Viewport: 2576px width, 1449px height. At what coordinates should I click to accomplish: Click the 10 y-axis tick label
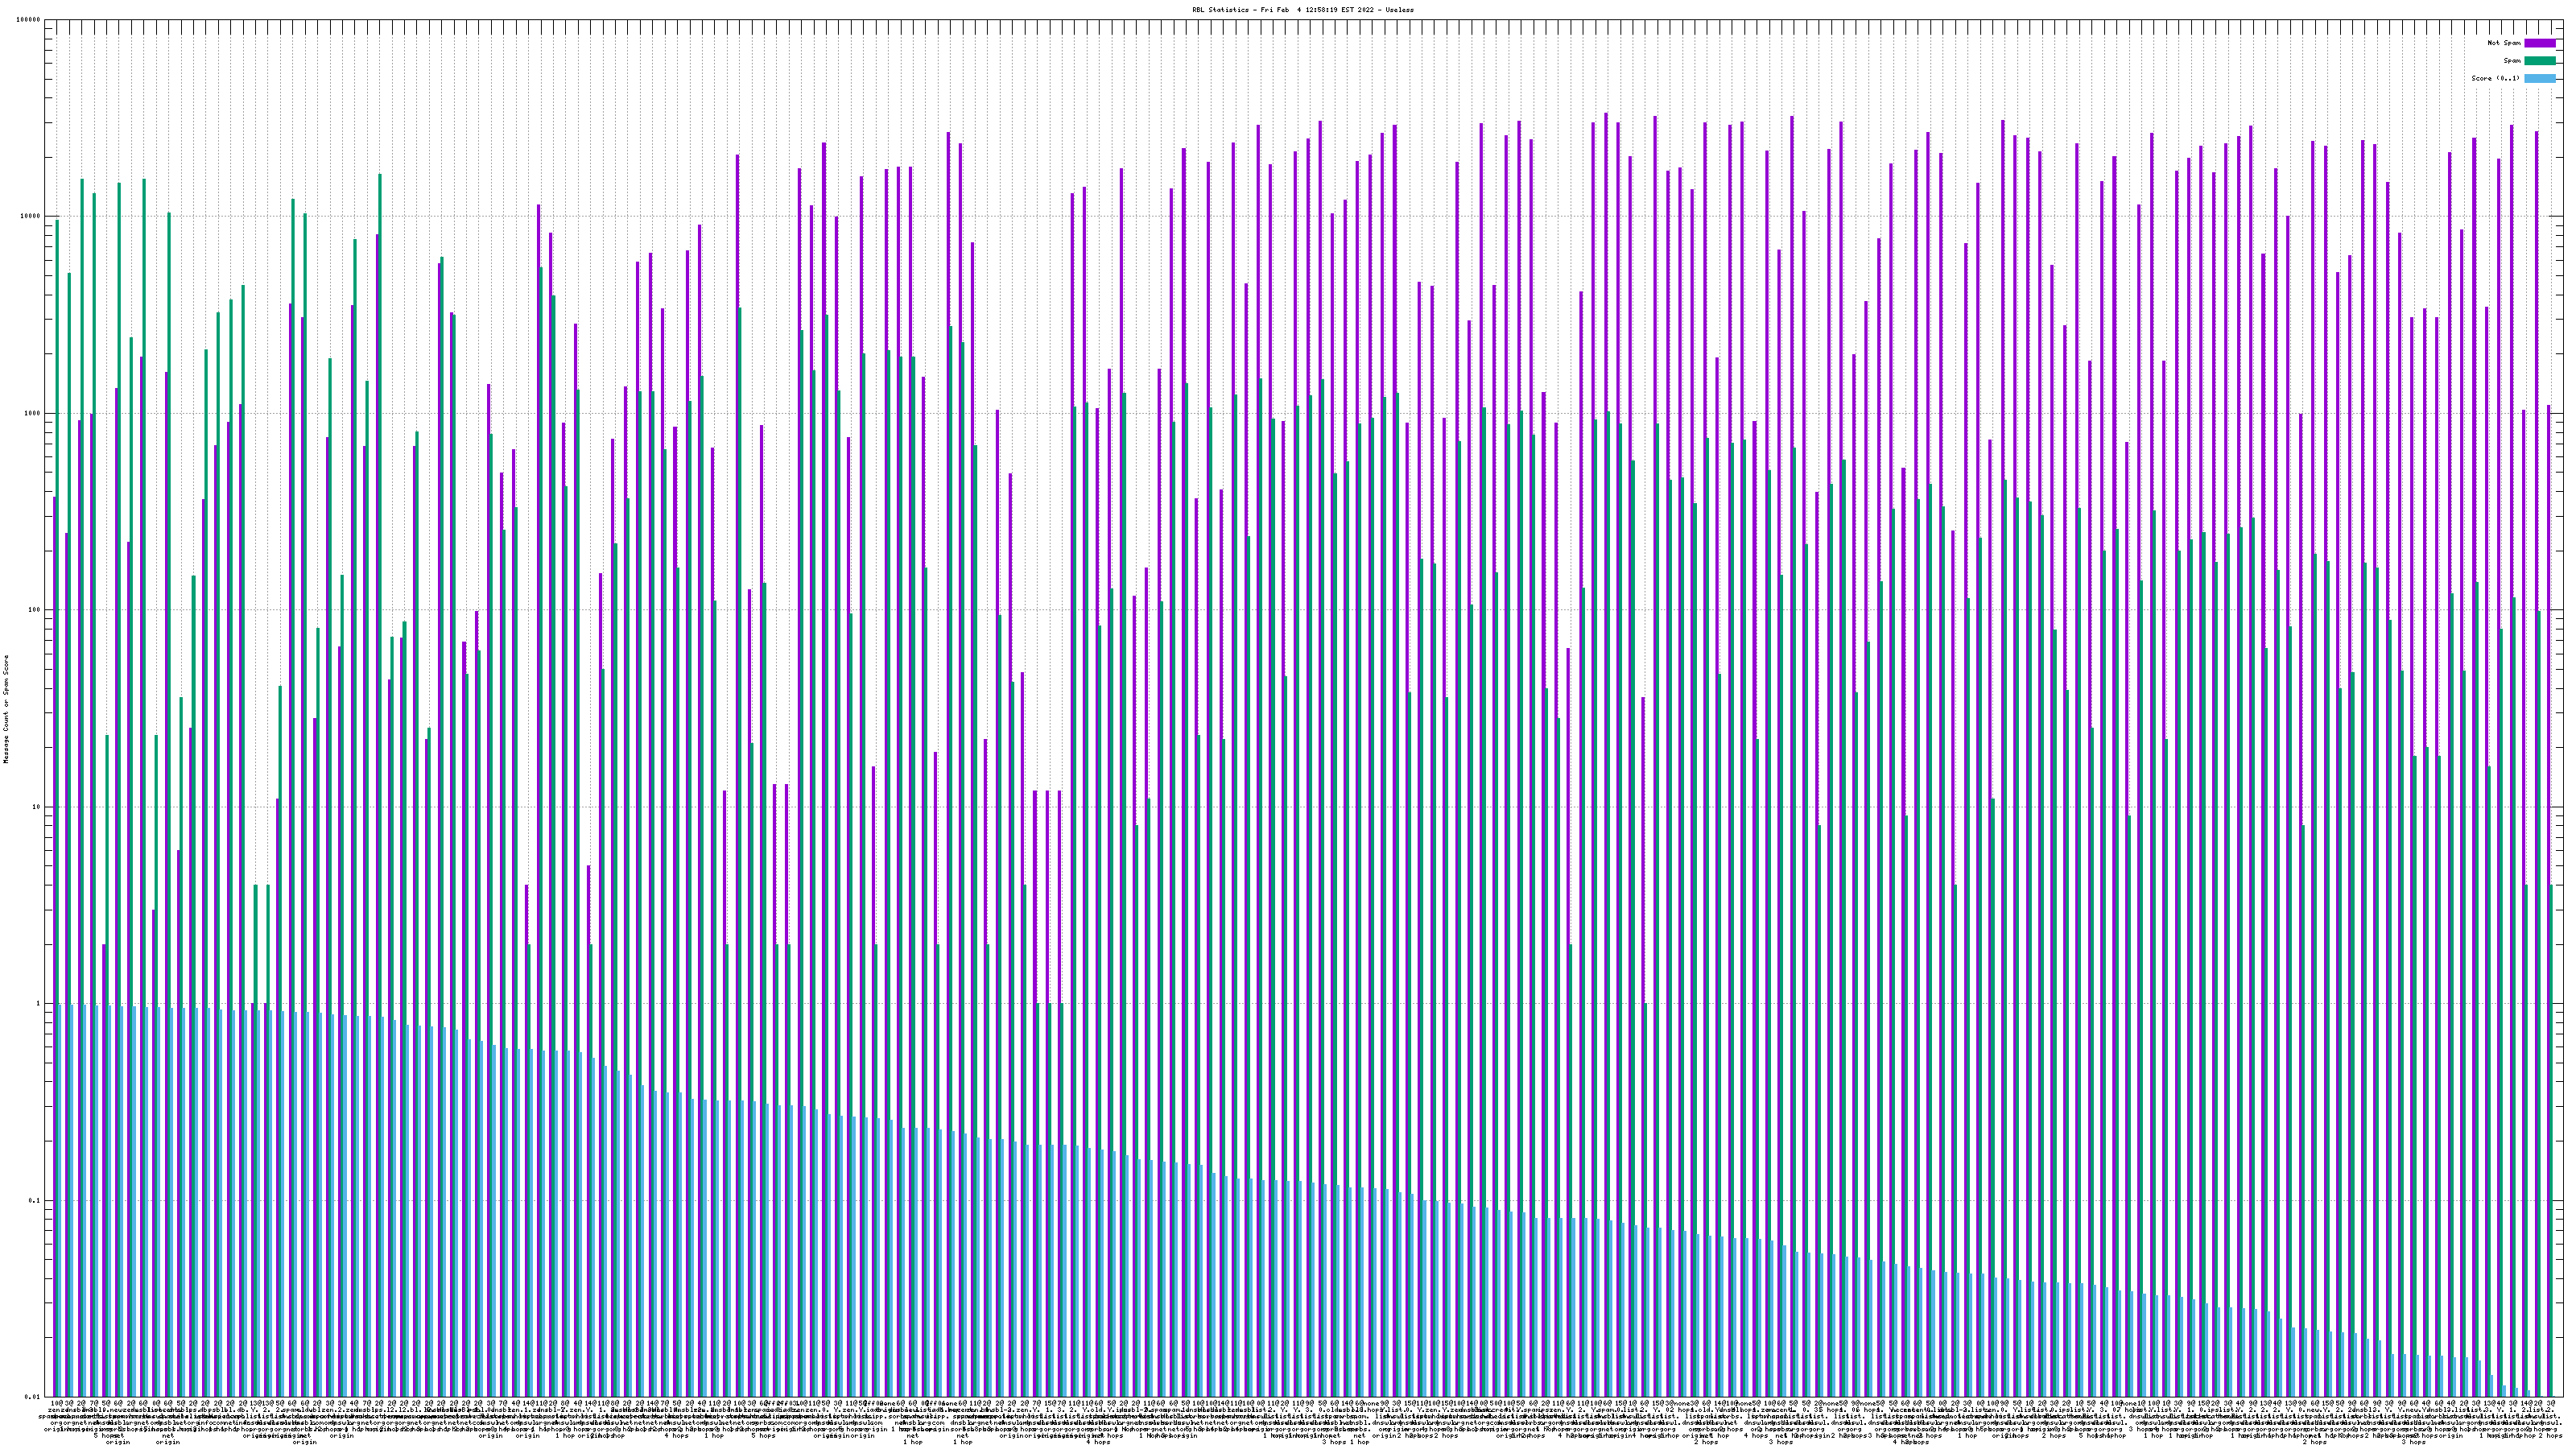pos(37,807)
